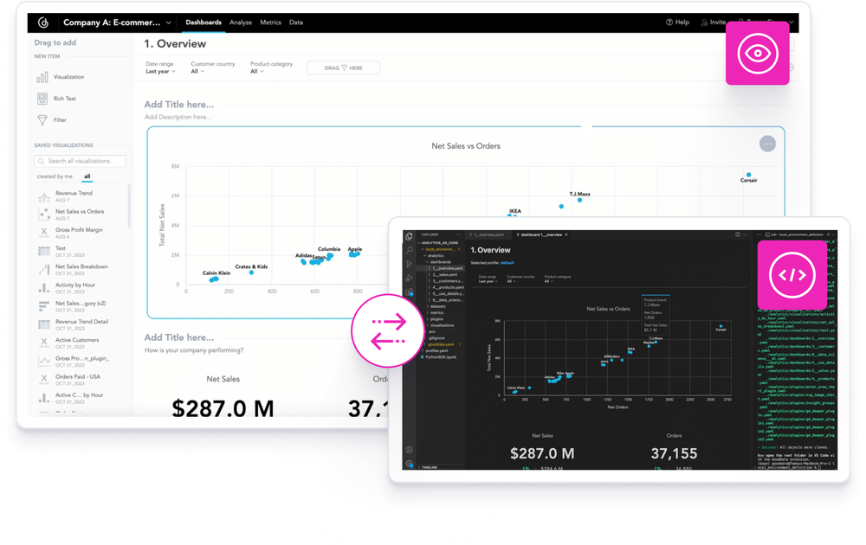Open the Company A: E-commerce workspace dropdown
Viewport: 866px width, 545px height.
coord(117,22)
